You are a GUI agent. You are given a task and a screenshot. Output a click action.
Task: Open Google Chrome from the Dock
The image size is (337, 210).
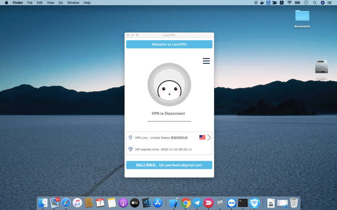(x=186, y=203)
